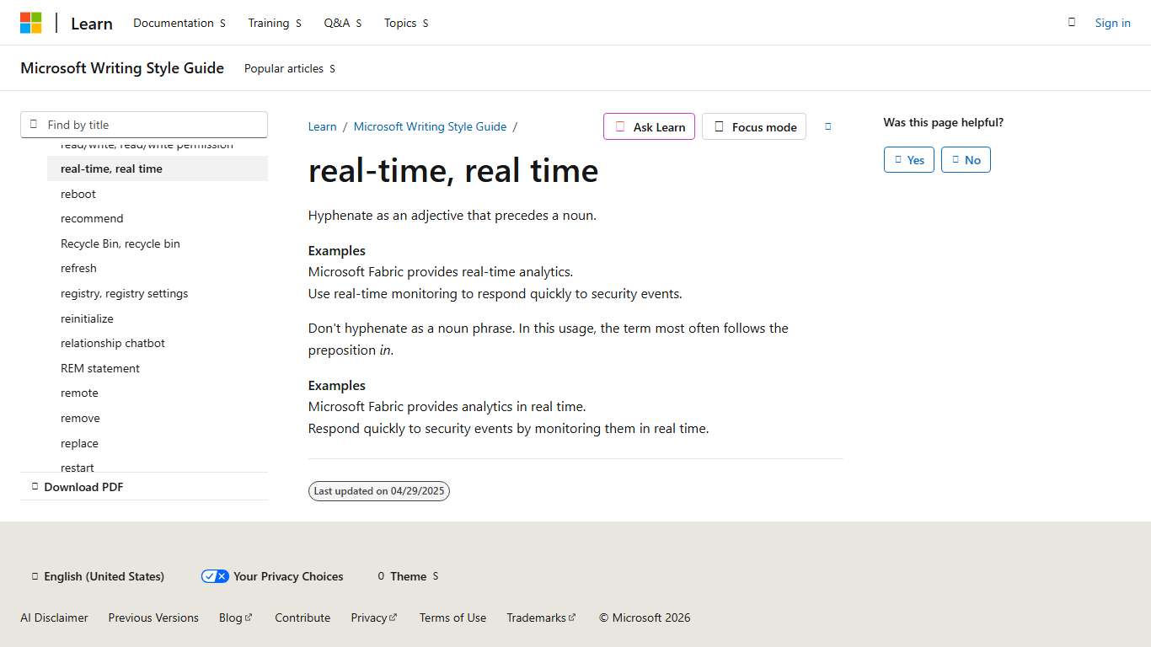Click the Microsoft logo in the header
This screenshot has height=647, width=1151.
click(31, 22)
